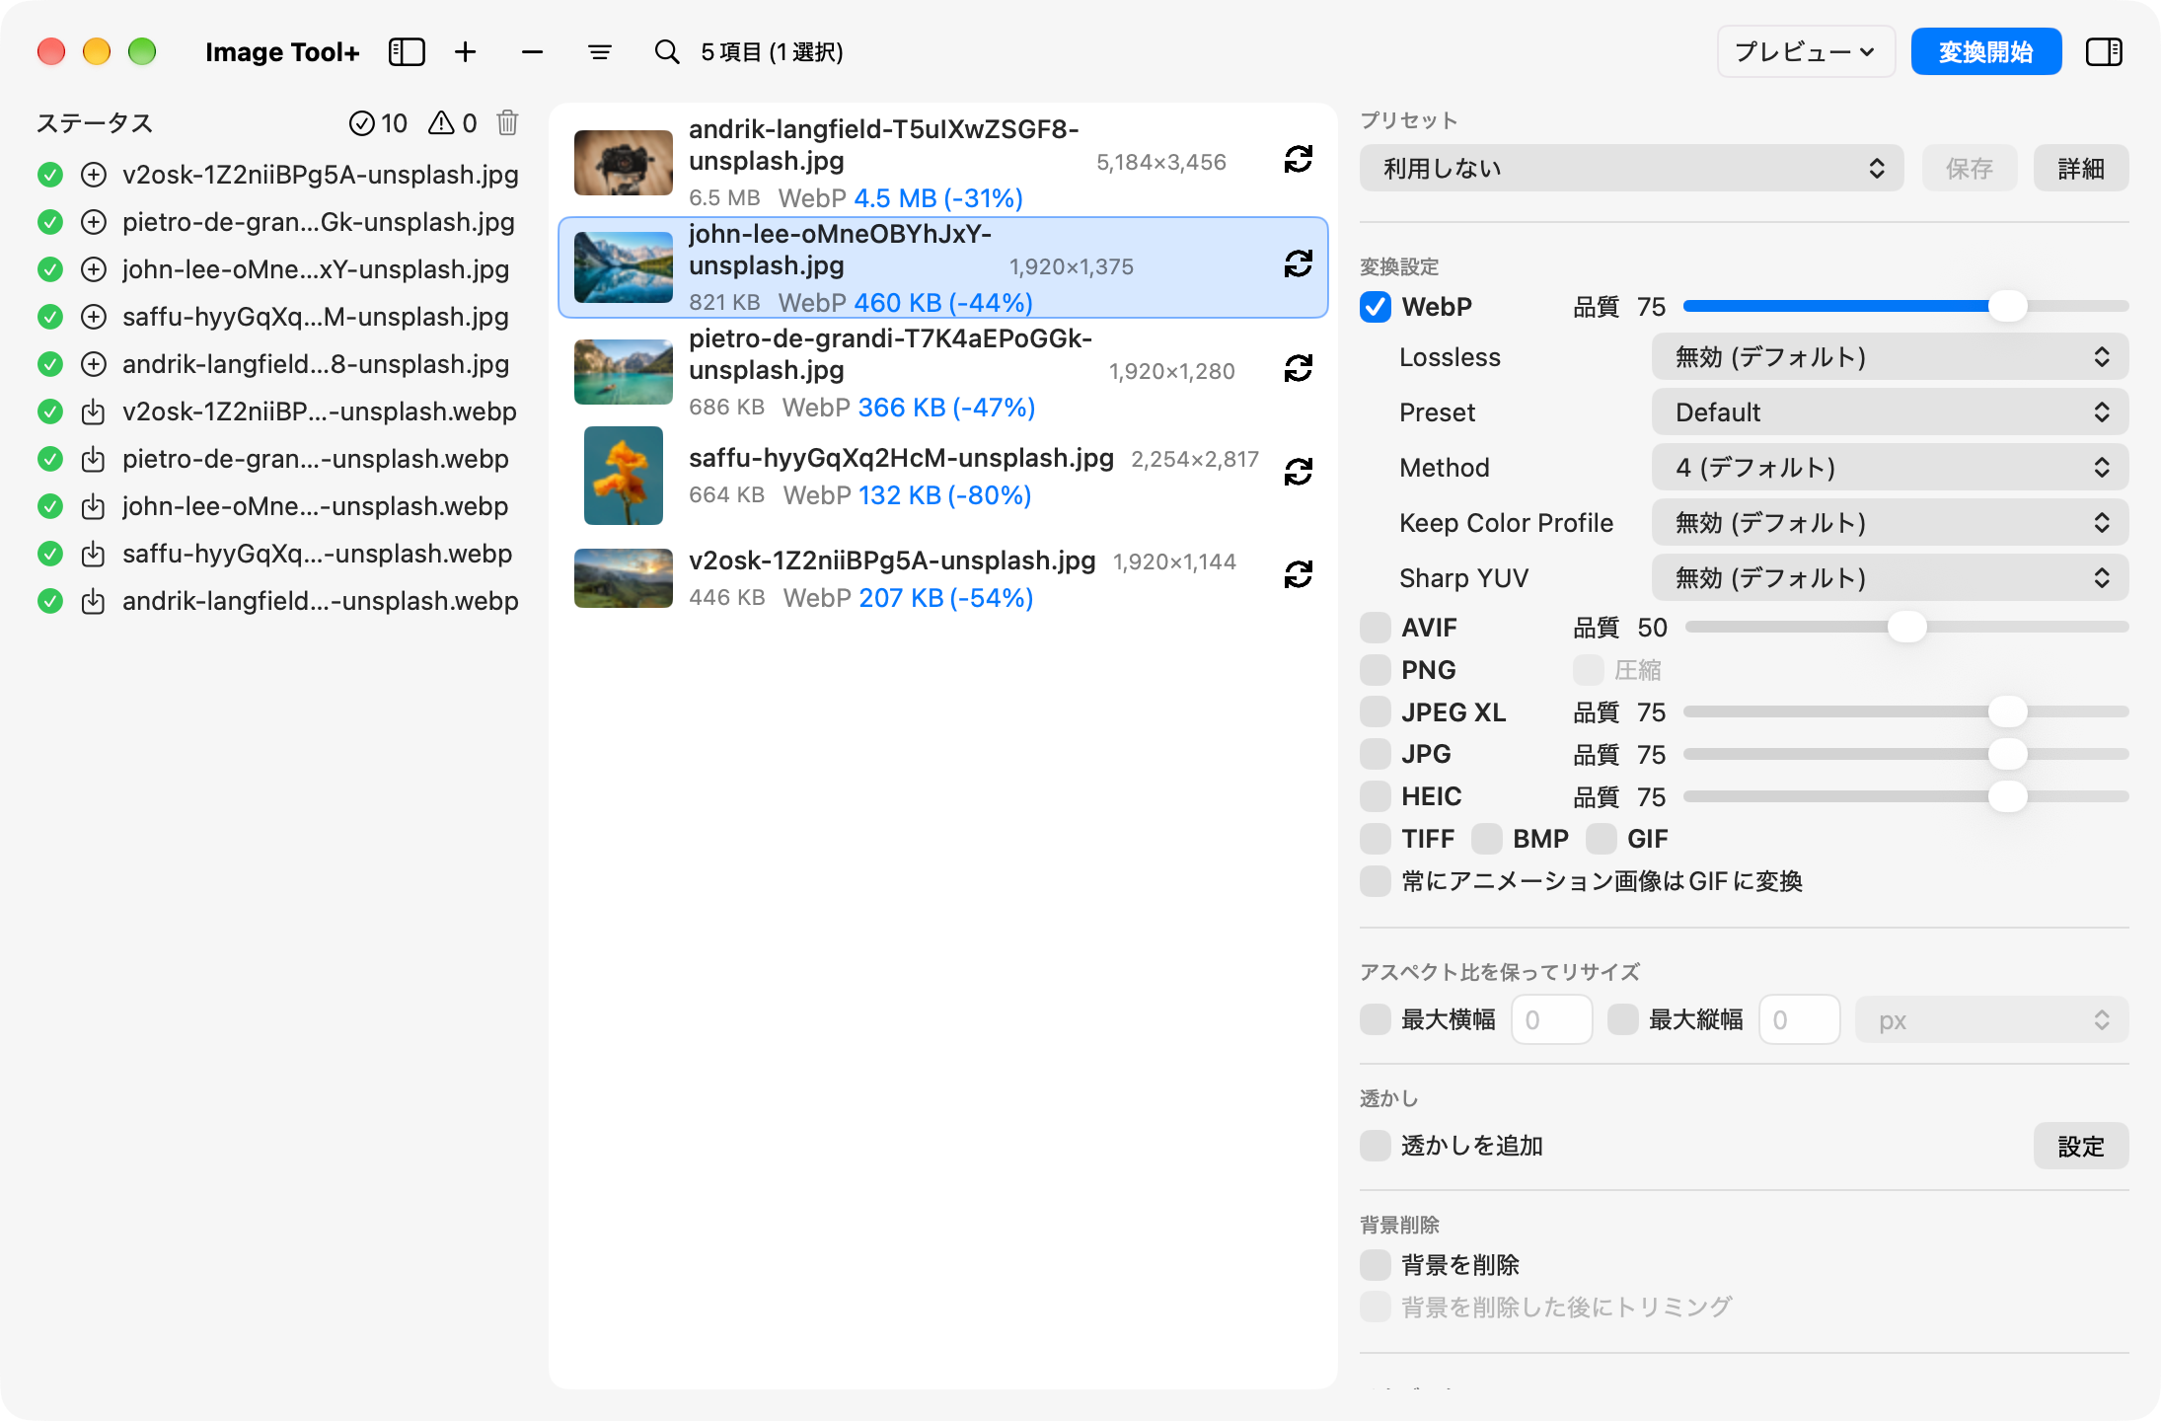2161x1421 pixels.
Task: Open the Lossless dropdown
Action: click(1890, 357)
